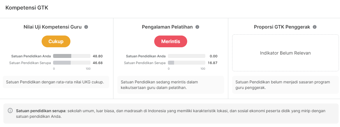
Task: Click the Indikator Belum Relevan dashed box
Action: point(285,53)
